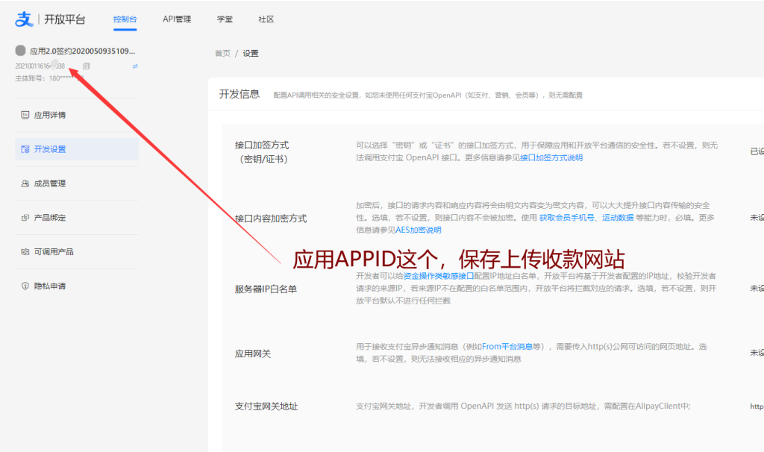Click the app name 应用2.0签约2020050935109...

point(82,51)
